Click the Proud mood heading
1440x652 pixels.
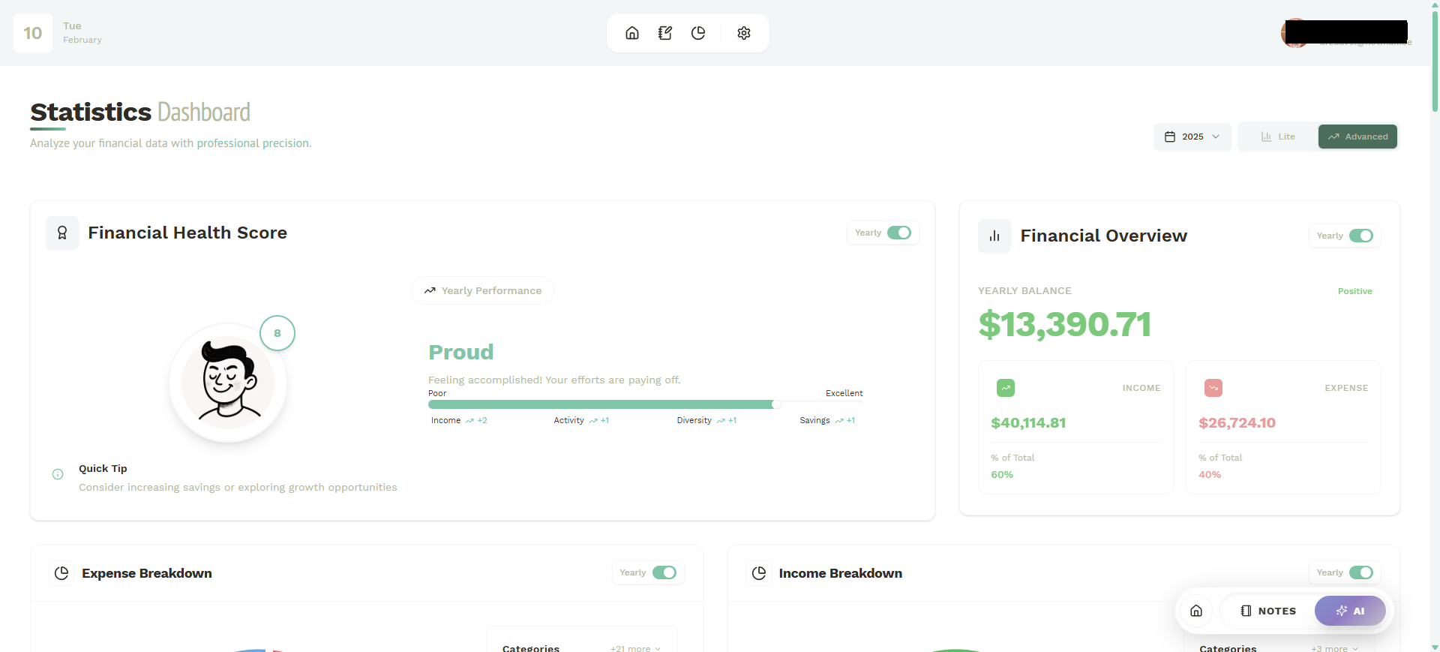point(460,352)
